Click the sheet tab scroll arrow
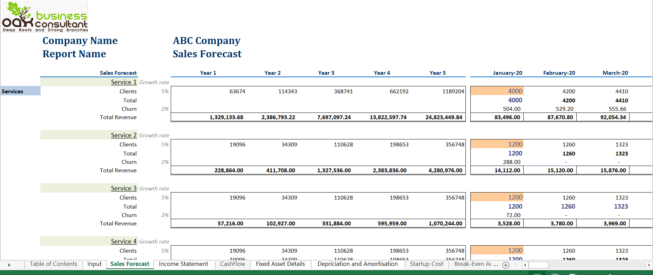Image resolution: width=653 pixels, height=275 pixels. click(x=9, y=265)
